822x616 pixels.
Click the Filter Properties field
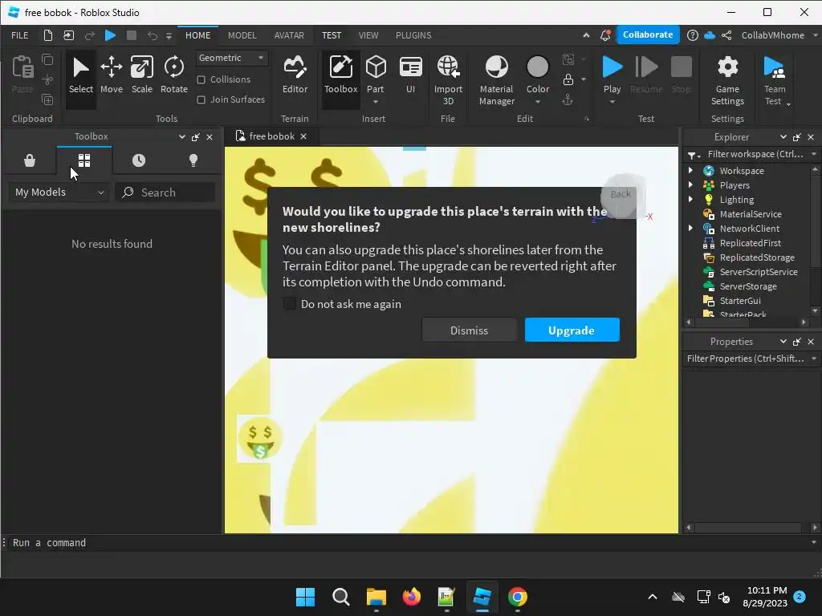tap(746, 359)
